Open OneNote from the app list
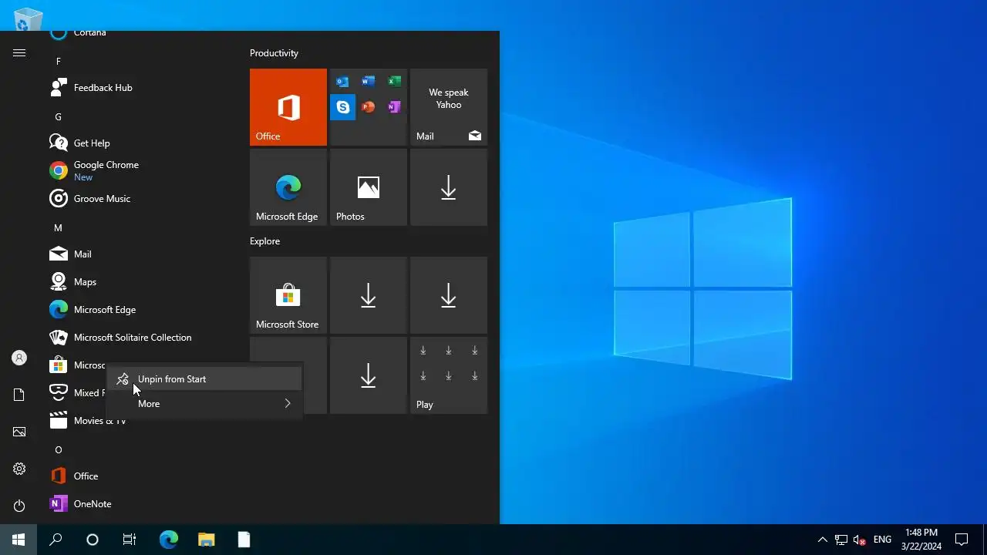This screenshot has height=555, width=987. (143, 504)
